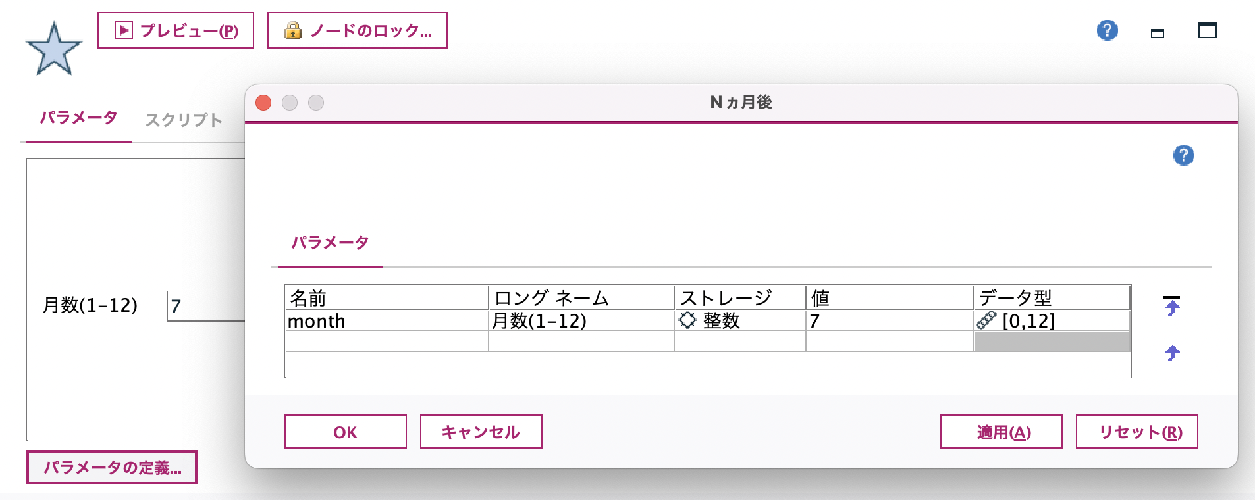Image resolution: width=1255 pixels, height=500 pixels.
Task: Click the help icon inside the Nヵ月後 dialog
Action: 1184,155
